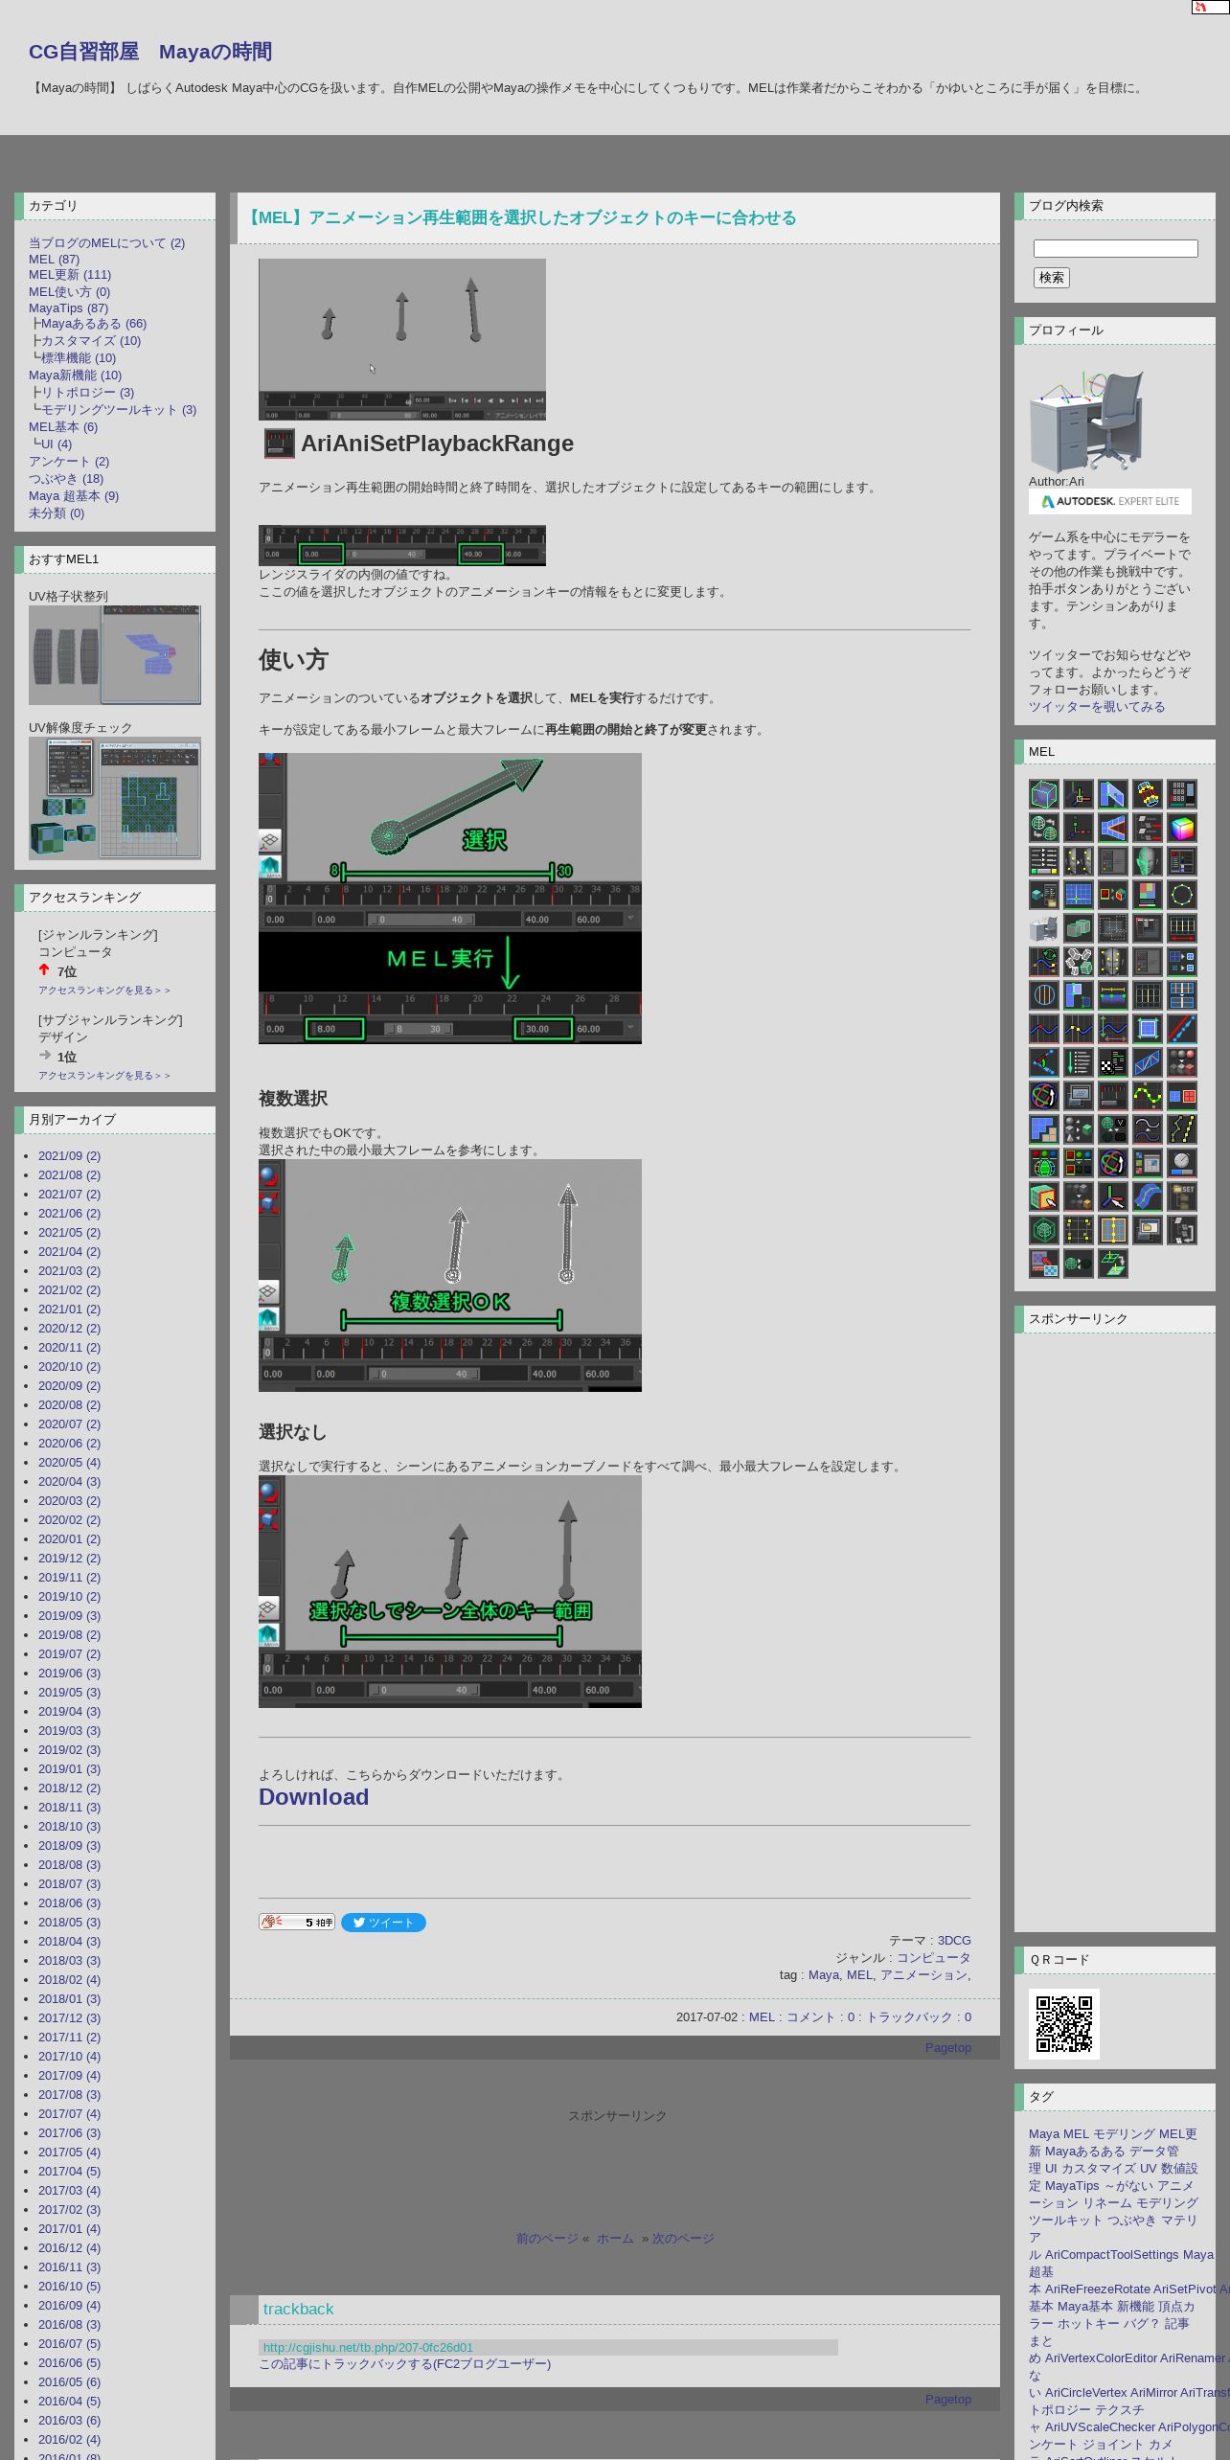
Task: Go to 次のページ next page
Action: [x=683, y=2238]
